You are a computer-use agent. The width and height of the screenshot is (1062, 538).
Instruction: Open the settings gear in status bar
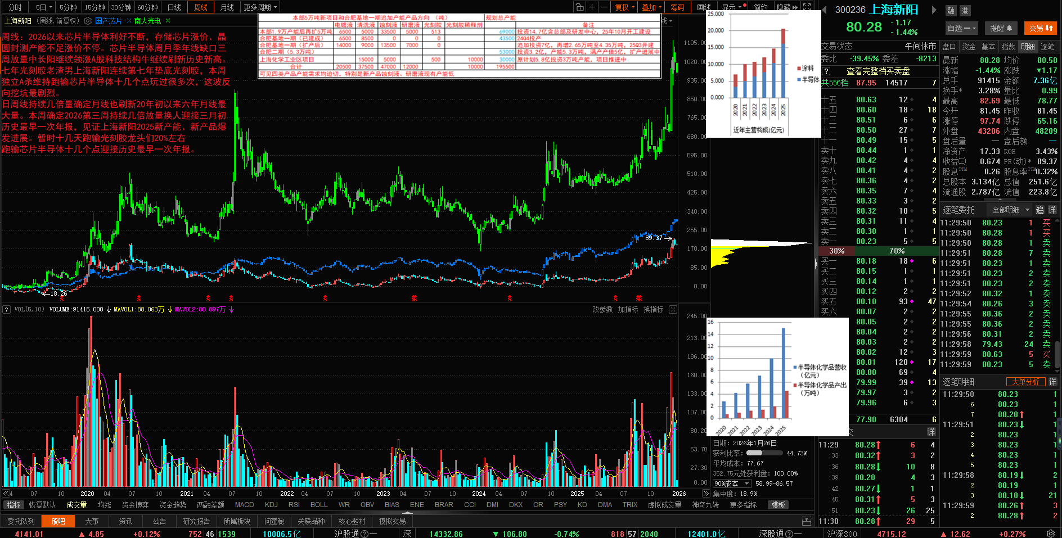(x=1051, y=534)
